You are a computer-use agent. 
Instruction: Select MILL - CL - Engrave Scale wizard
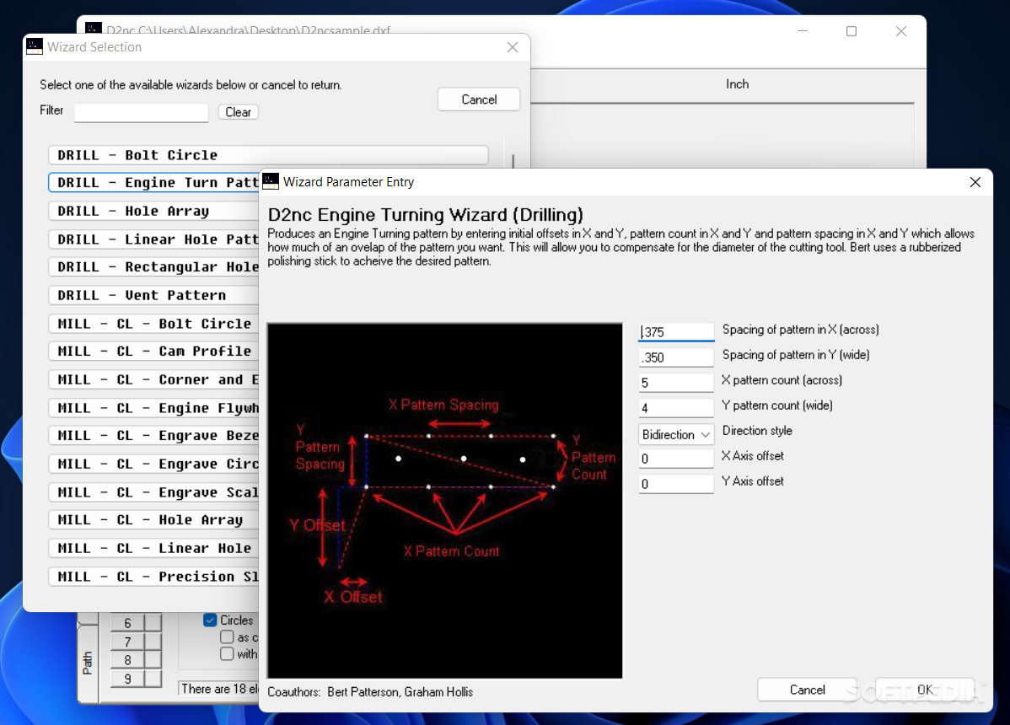click(154, 492)
